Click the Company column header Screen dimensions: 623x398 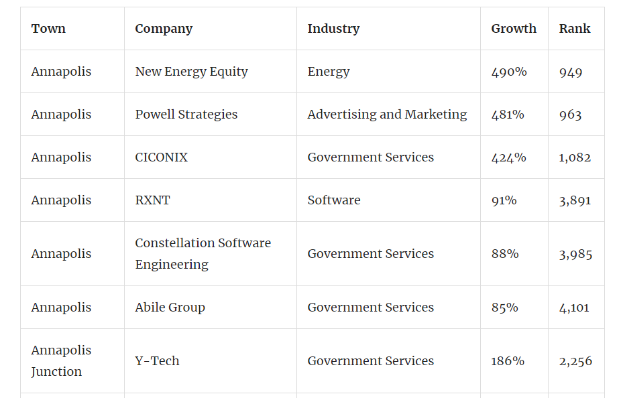(x=164, y=29)
